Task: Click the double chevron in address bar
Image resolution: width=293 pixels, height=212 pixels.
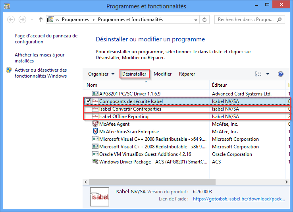Action: click(57, 19)
